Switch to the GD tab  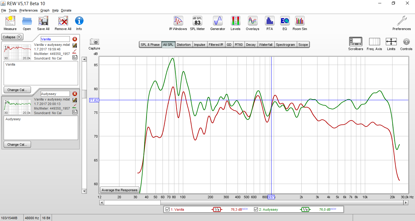(x=229, y=45)
